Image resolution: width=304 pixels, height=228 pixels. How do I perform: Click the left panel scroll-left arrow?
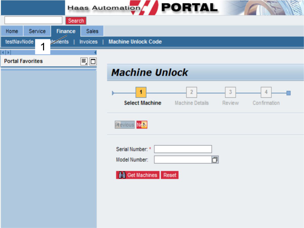coord(3,53)
